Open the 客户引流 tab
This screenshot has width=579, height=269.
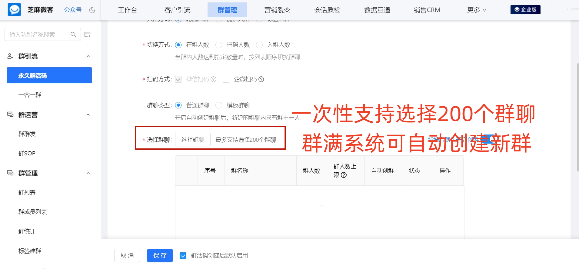click(x=178, y=10)
